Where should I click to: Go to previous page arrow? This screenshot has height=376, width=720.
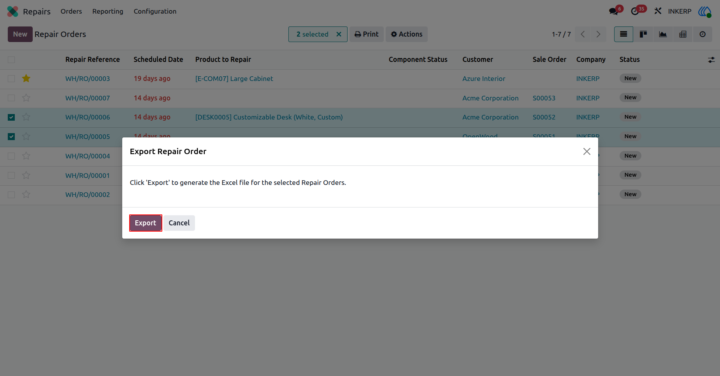583,34
